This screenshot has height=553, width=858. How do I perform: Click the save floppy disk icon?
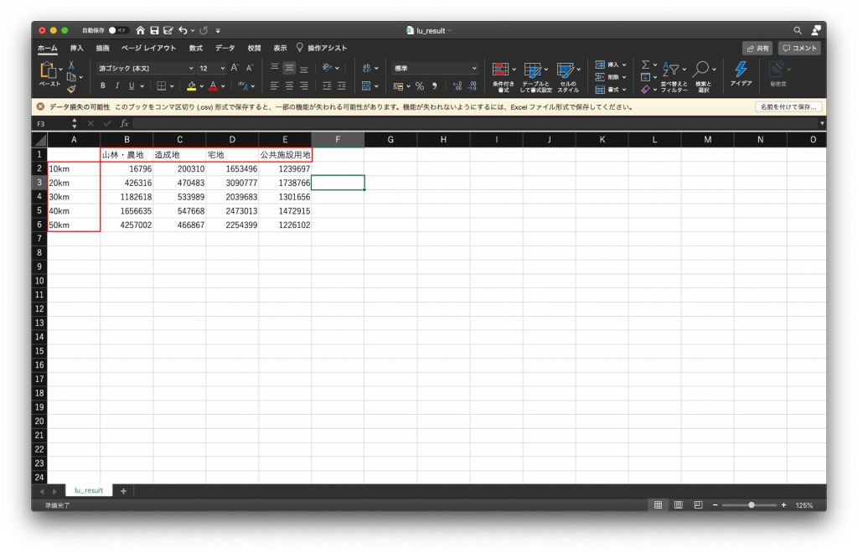pyautogui.click(x=154, y=31)
